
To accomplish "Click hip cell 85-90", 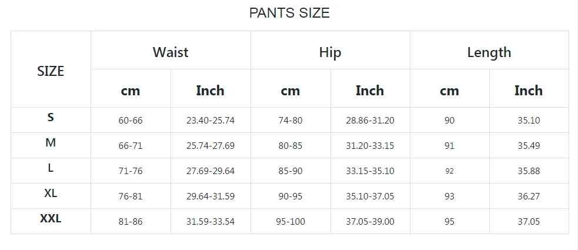I will pyautogui.click(x=291, y=171).
